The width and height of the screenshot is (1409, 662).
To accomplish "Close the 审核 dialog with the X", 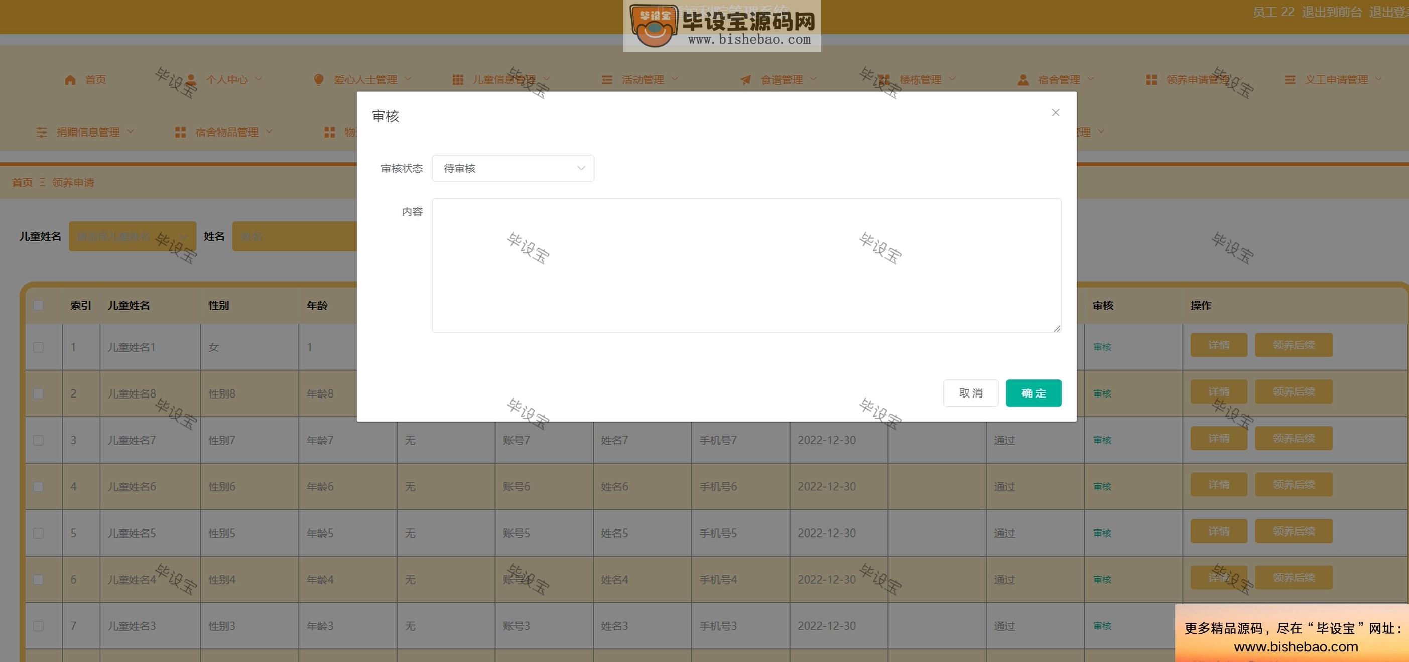I will [1056, 113].
